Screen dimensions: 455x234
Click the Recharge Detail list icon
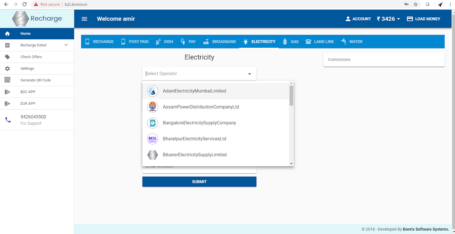tap(8, 45)
